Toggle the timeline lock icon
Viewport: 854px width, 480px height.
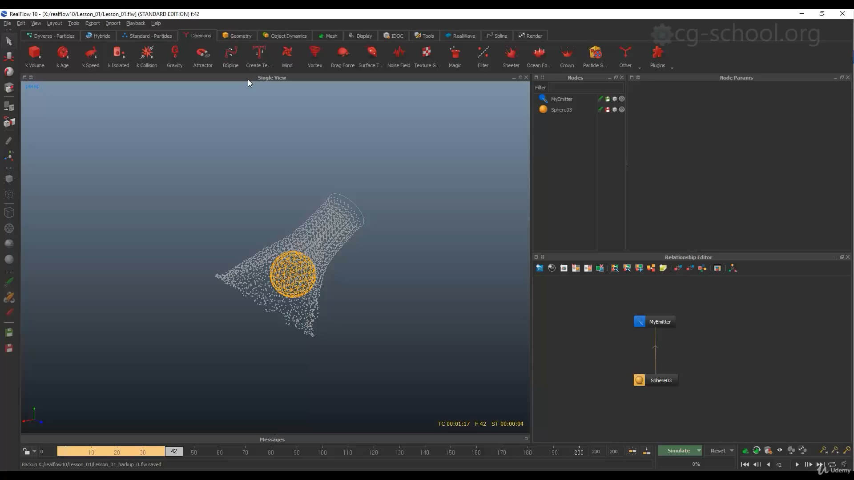click(x=26, y=452)
